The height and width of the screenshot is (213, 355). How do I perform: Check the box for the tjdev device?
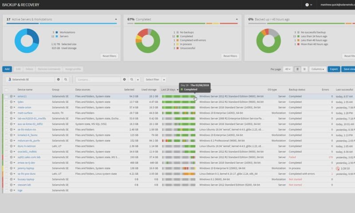click(x=6, y=102)
